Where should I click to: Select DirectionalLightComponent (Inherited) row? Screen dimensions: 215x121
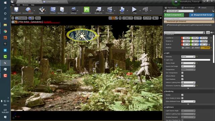189,25
